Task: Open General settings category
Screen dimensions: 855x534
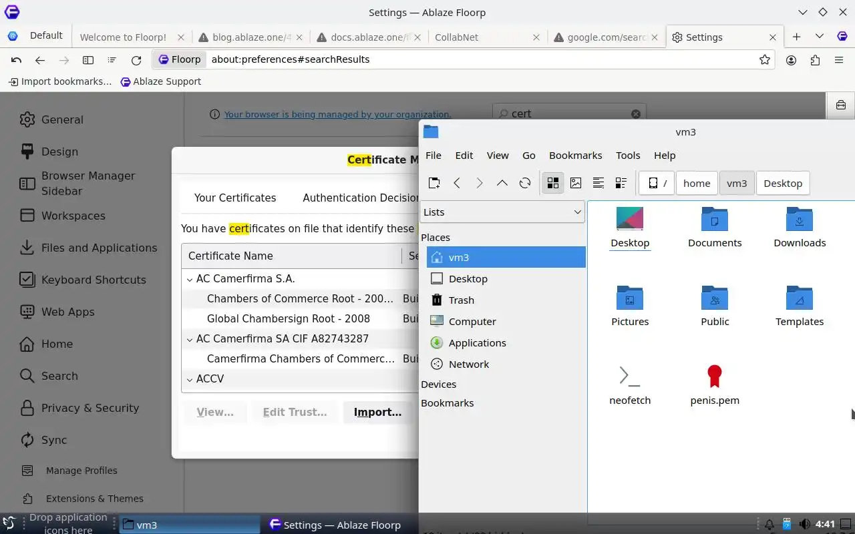Action: (x=62, y=120)
